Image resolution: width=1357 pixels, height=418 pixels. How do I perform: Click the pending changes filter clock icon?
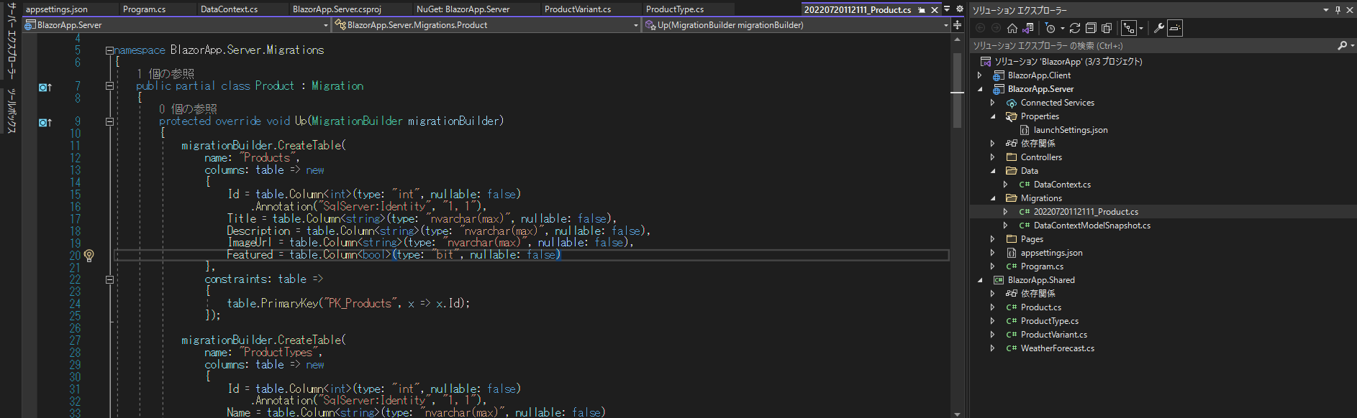[x=1050, y=28]
